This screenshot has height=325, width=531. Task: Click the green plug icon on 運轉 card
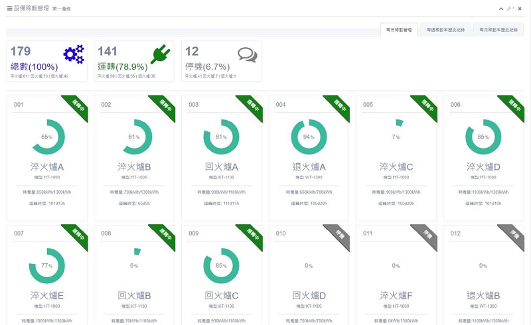click(161, 54)
